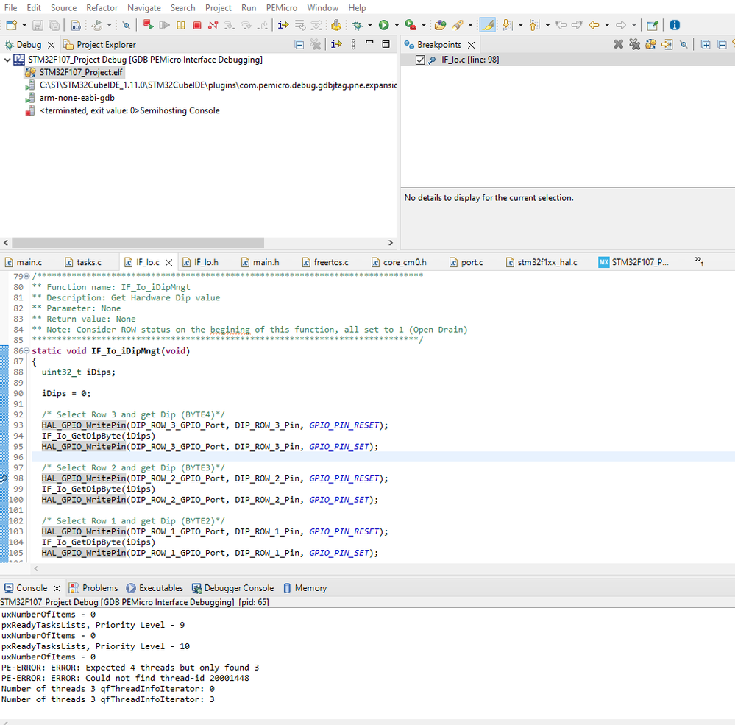Open the Memory tab
735x725 pixels.
click(305, 588)
